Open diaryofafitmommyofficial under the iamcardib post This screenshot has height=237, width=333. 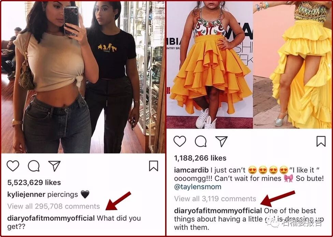coord(218,211)
